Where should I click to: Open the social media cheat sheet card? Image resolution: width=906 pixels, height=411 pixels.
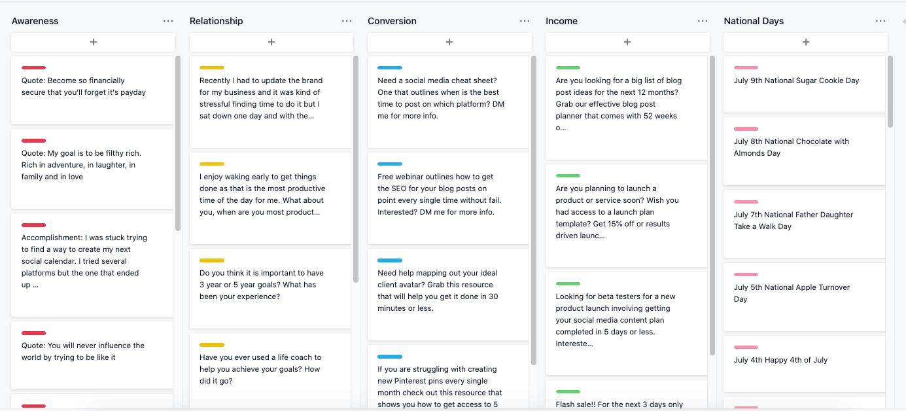point(448,102)
